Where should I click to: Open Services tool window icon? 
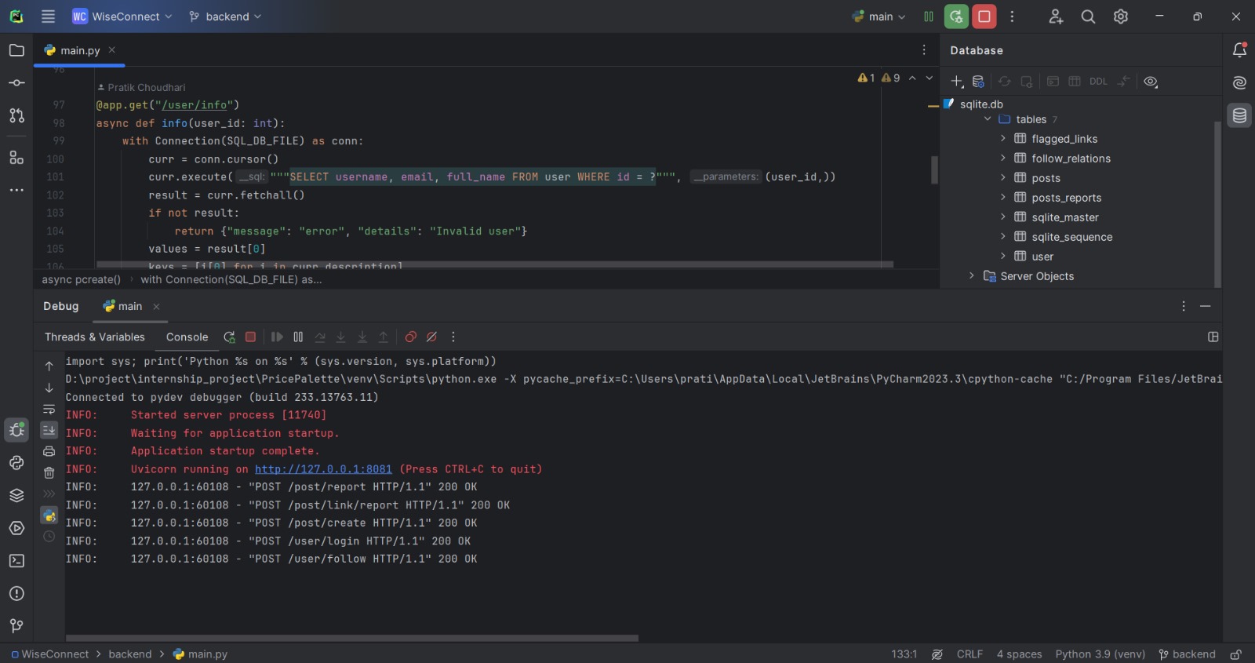coord(16,528)
